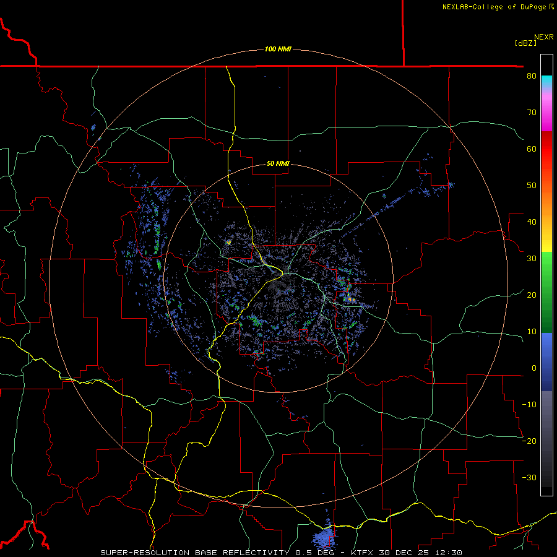Click the 20 value on the dBZ scale
Screen dimensions: 557x557
tap(532, 295)
